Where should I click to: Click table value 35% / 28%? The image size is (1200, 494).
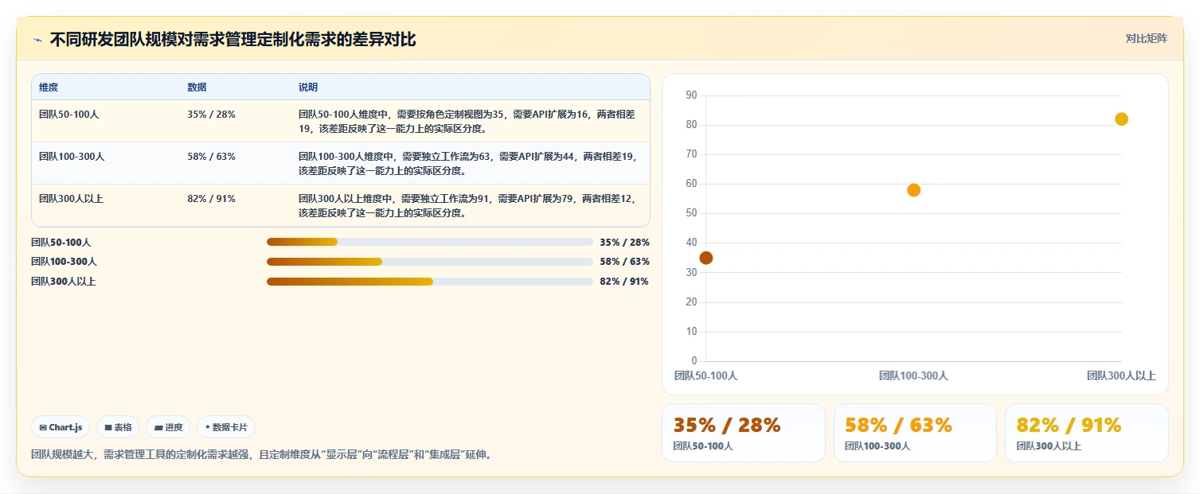coord(211,115)
